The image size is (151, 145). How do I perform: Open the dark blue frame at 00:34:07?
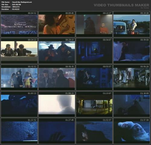pos(94,51)
